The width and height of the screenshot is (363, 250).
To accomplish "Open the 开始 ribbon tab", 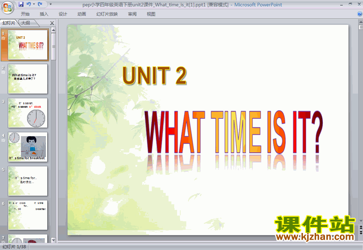I will (25, 14).
